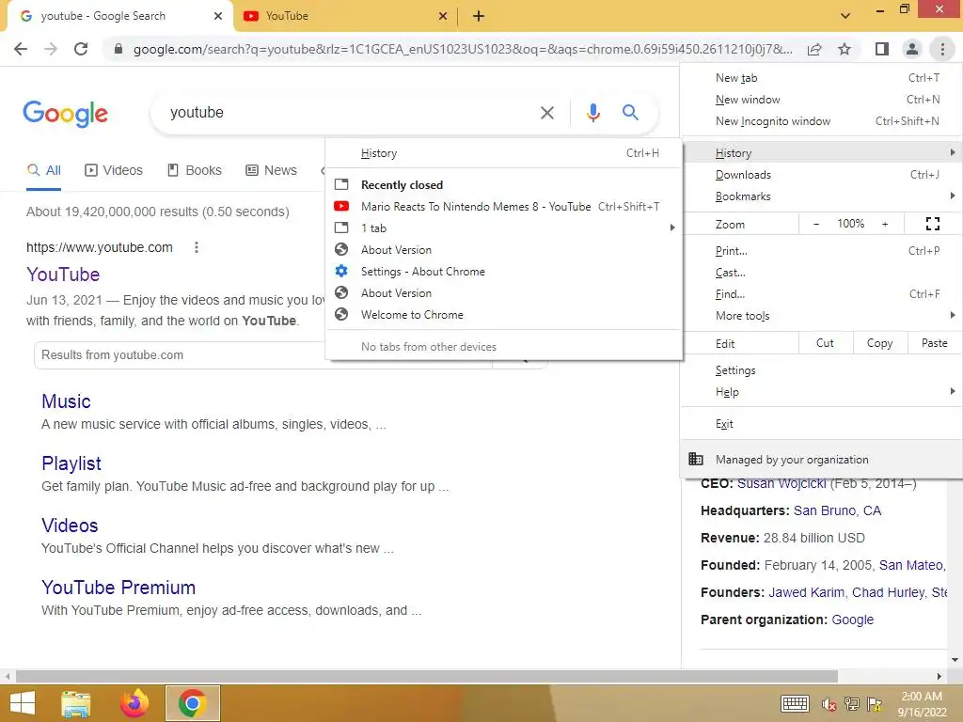Viewport: 963px width, 722px height.
Task: Open File Explorer from the taskbar
Action: (x=75, y=703)
